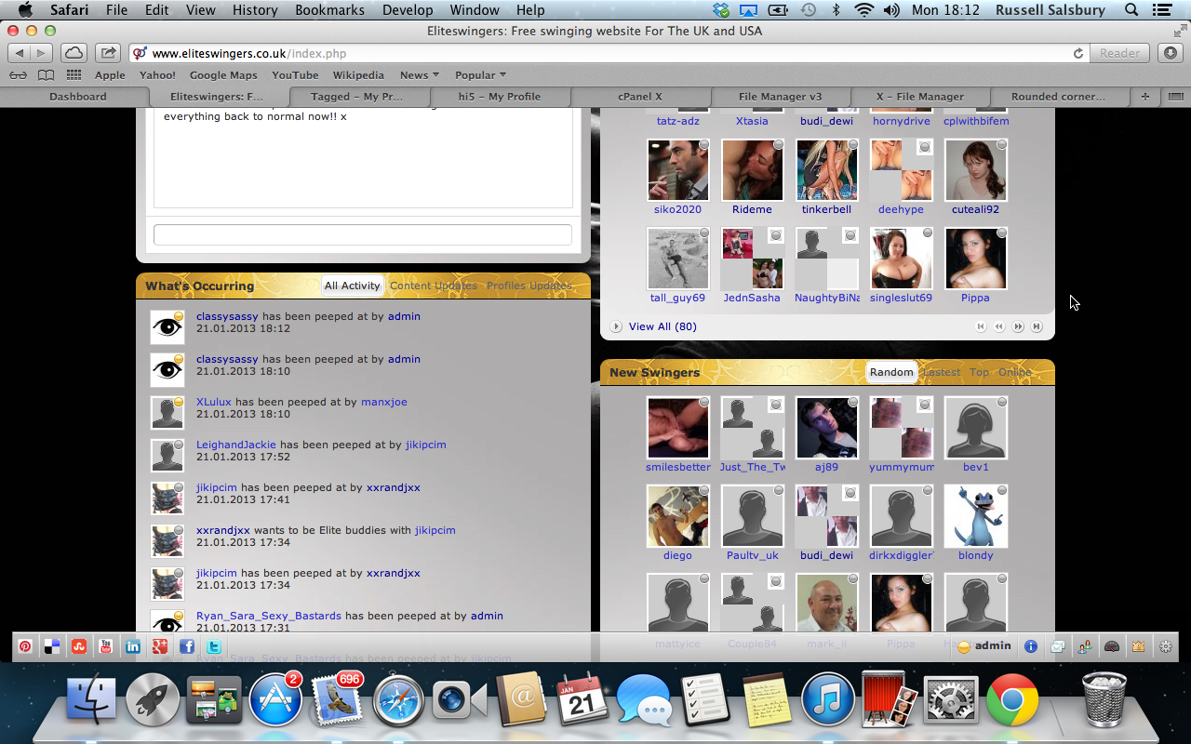Switch What's Occurring to All Activity
This screenshot has height=744, width=1191.
tap(352, 286)
